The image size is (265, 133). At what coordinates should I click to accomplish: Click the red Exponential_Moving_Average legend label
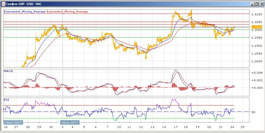(67, 12)
